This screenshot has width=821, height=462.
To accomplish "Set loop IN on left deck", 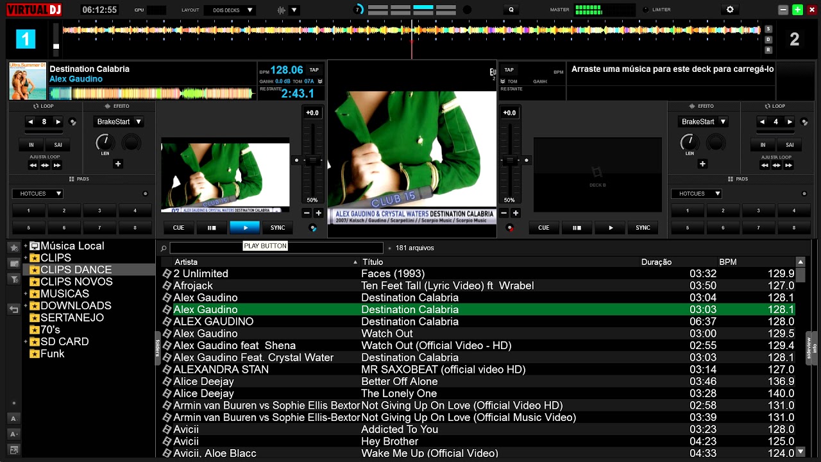I will (31, 145).
